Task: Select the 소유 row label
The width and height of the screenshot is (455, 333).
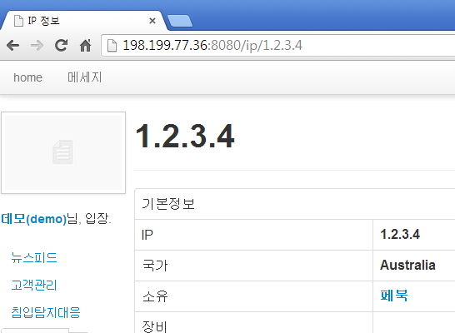Action: [x=155, y=296]
